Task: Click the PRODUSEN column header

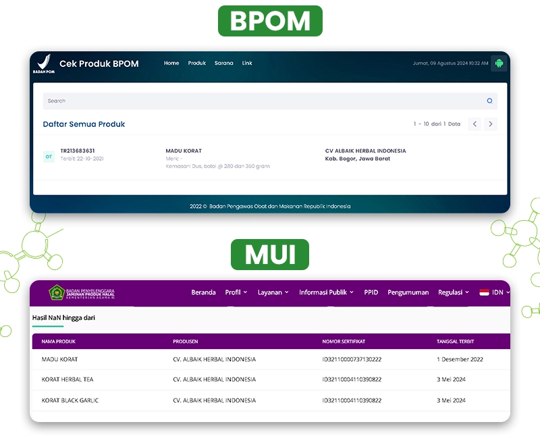Action: tap(185, 342)
